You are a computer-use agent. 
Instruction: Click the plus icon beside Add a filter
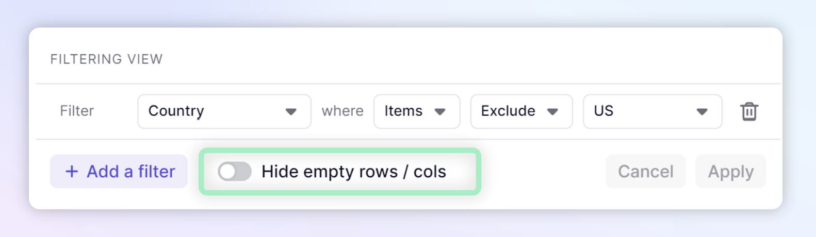(72, 172)
